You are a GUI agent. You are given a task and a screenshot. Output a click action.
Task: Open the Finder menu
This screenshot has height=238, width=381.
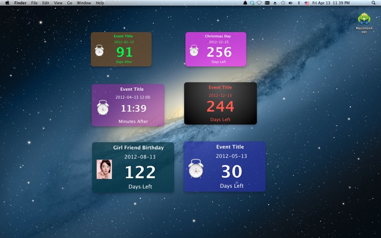pyautogui.click(x=20, y=3)
